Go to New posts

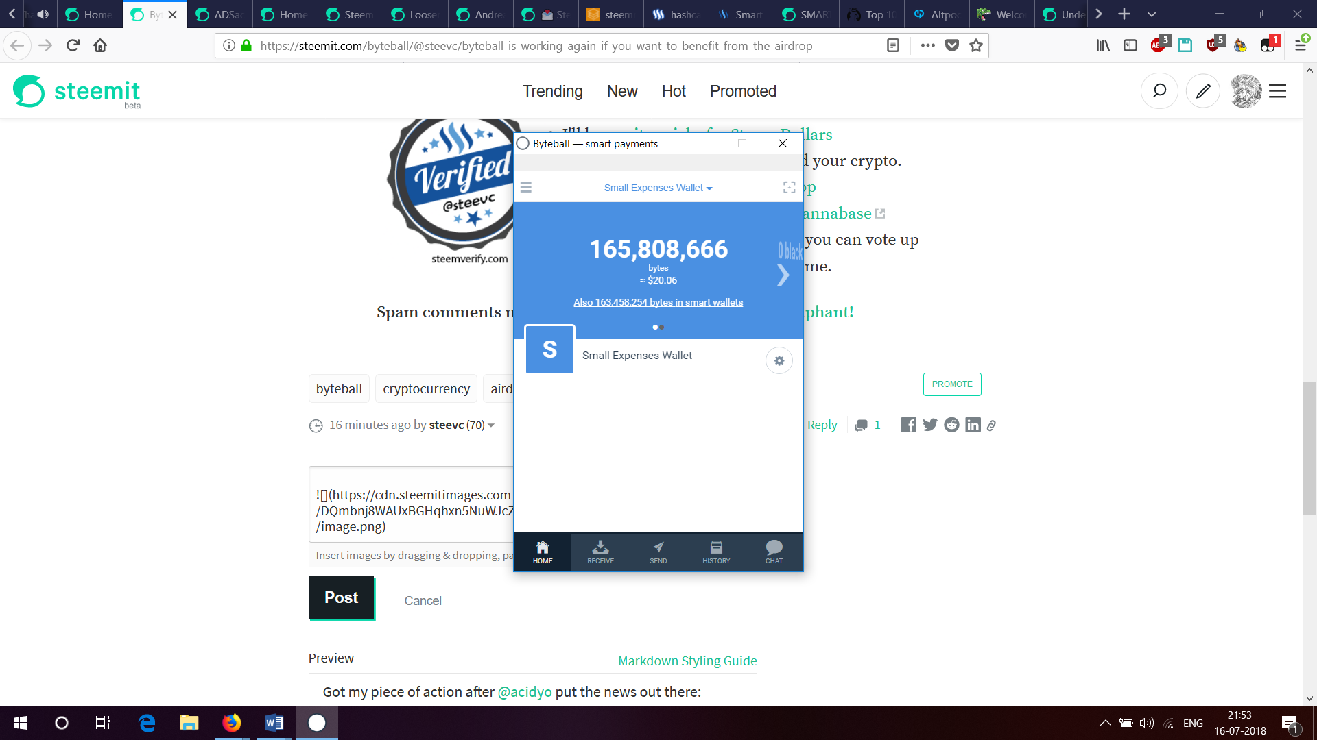pos(622,91)
